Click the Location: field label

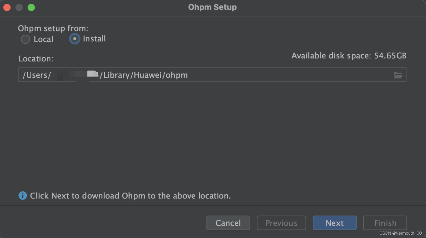tap(36, 59)
